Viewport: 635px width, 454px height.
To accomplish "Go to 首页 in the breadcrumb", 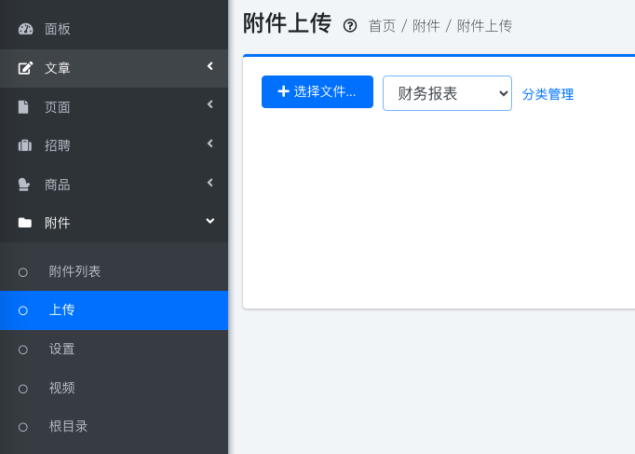I will pos(382,26).
